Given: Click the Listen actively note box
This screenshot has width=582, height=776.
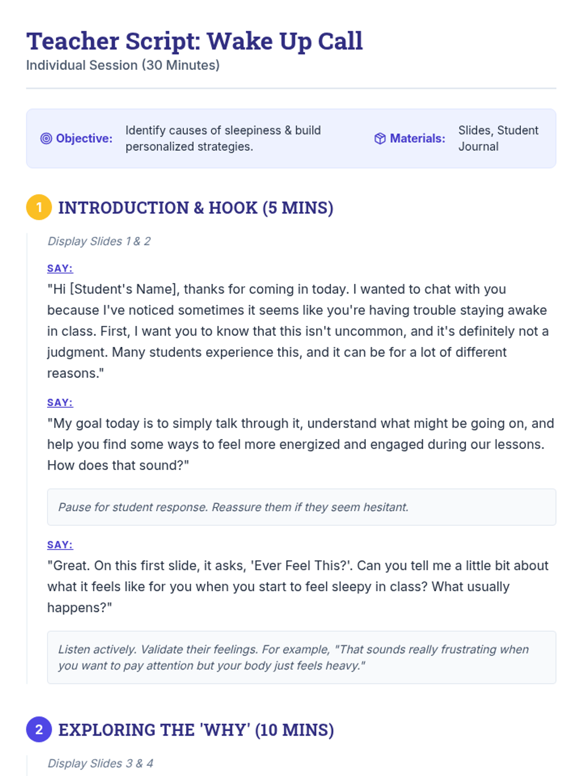Looking at the screenshot, I should tap(302, 657).
